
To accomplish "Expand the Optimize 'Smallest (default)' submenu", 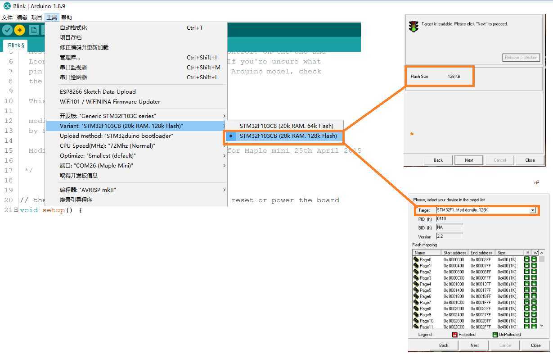I will coord(136,155).
